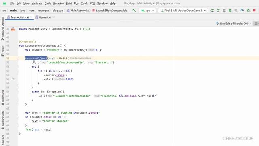The image size is (259, 146).
Task: Attach debugger to Android process icon
Action: pyautogui.click(x=248, y=11)
